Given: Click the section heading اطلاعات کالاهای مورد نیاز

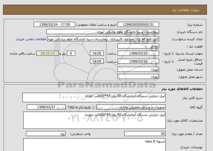Looking at the screenshot, I should [x=182, y=89].
